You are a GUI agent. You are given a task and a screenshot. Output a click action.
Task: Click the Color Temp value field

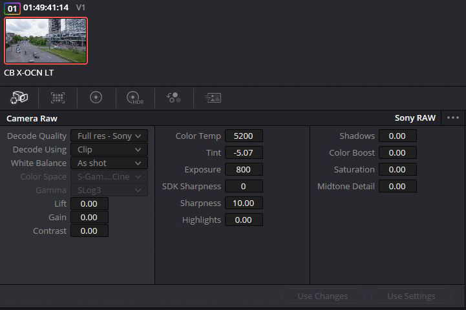click(x=244, y=136)
